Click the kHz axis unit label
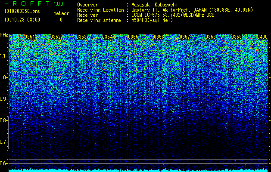Image resolution: width=271 pixels, height=172 pixels. pos(4,35)
